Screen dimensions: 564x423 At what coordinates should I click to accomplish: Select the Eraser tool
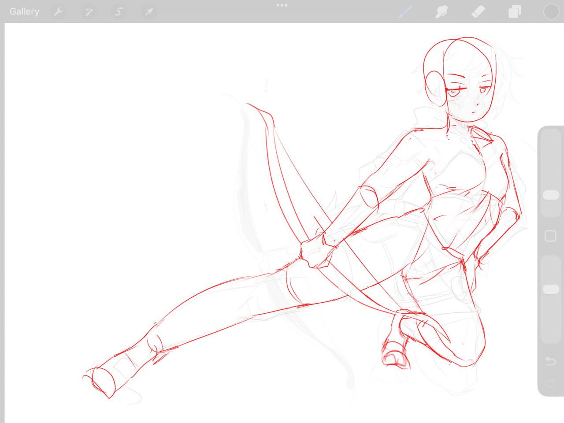pos(478,11)
